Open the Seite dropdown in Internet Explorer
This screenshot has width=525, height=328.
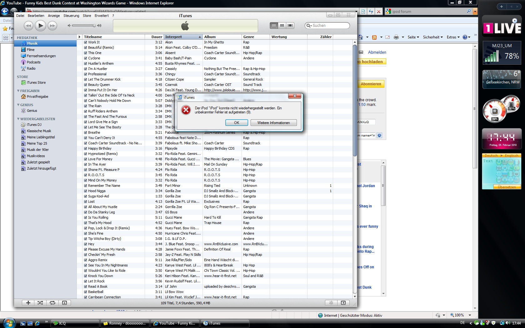pyautogui.click(x=413, y=37)
